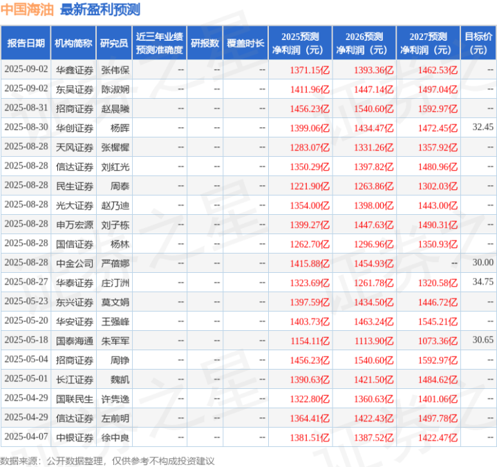Click the 1283.07亿 profit value

[x=310, y=147]
